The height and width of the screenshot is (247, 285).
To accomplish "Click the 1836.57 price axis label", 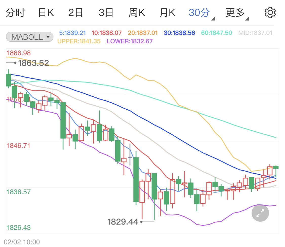I will point(18,192).
